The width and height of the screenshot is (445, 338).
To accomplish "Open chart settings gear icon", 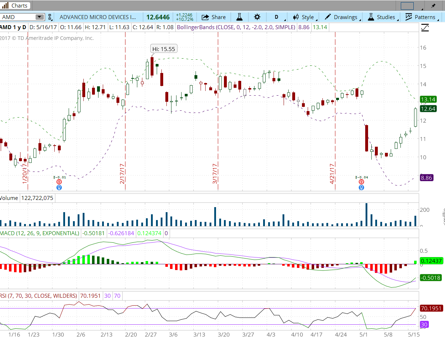I will point(257,17).
